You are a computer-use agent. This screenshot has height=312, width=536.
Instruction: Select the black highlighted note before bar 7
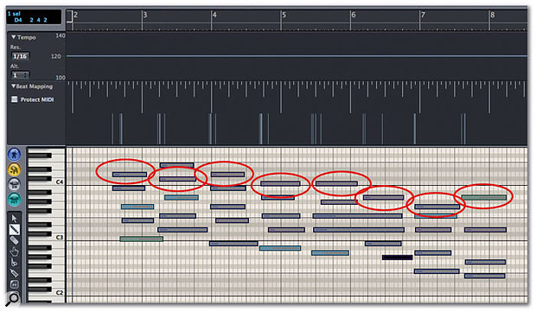[397, 258]
